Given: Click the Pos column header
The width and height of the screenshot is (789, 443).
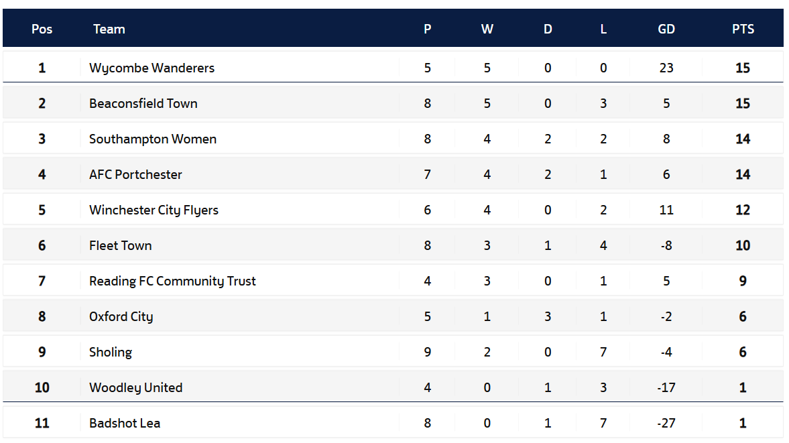Looking at the screenshot, I should [x=42, y=29].
